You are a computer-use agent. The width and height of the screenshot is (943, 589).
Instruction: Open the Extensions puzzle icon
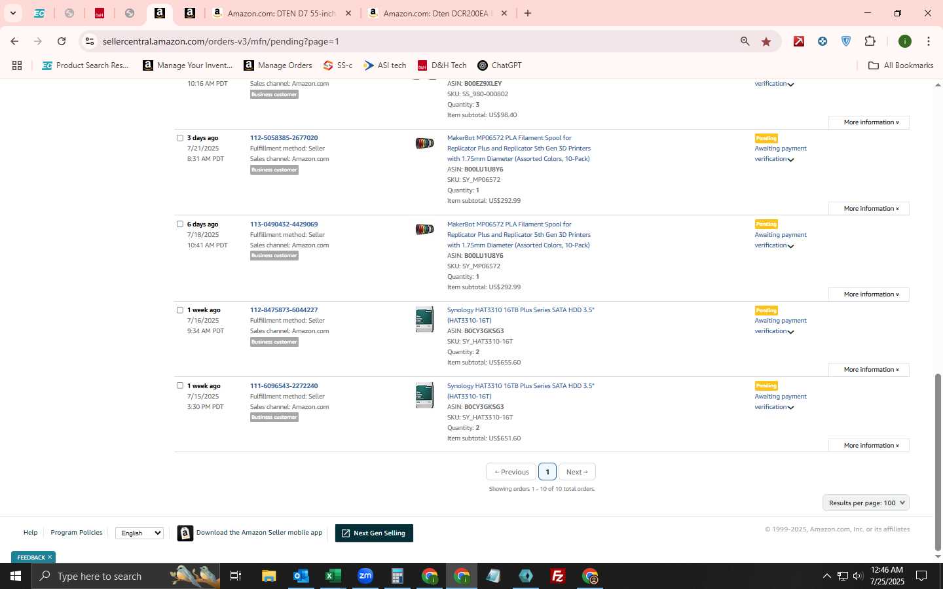pos(870,41)
